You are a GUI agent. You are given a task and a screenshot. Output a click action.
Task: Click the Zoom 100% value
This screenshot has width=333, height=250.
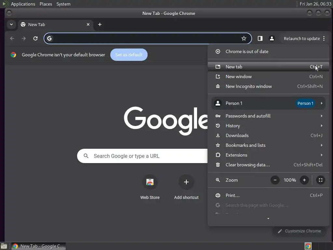click(x=290, y=180)
